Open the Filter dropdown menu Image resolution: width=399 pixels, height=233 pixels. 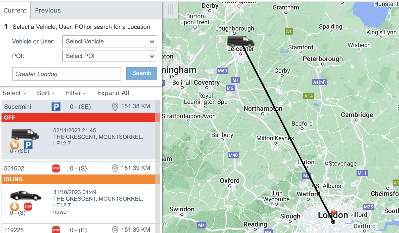(76, 93)
